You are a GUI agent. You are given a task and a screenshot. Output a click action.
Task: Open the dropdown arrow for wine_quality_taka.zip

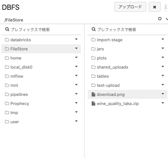[163, 103]
